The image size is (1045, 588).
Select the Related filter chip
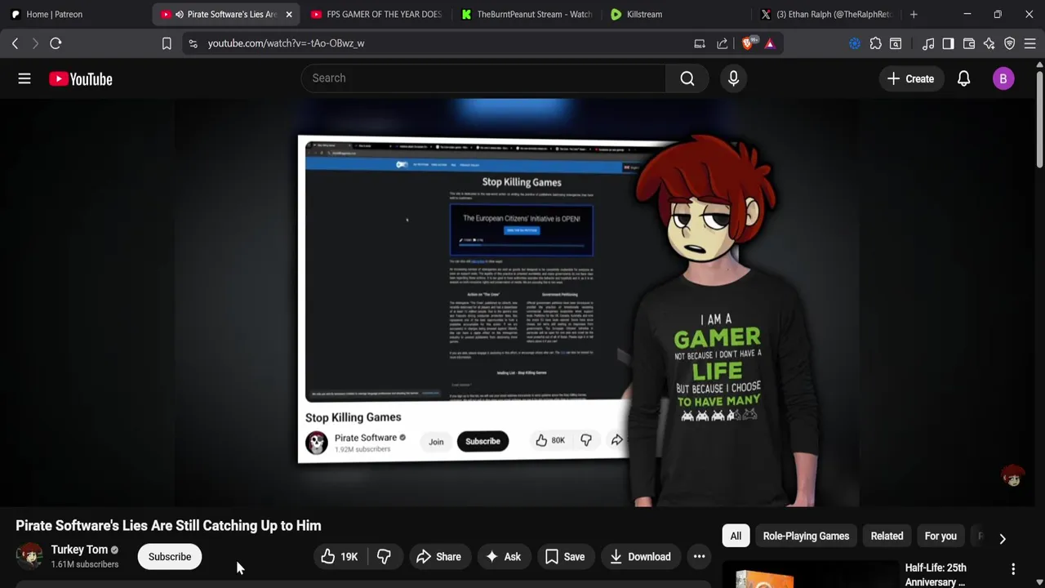coord(887,537)
